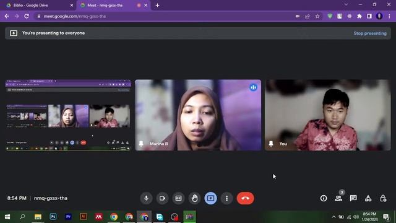Click the address bar URL

tap(75, 16)
